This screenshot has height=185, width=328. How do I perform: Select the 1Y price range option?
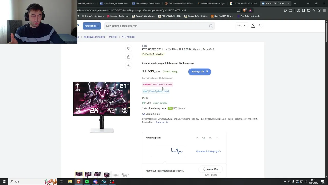pyautogui.click(x=197, y=138)
